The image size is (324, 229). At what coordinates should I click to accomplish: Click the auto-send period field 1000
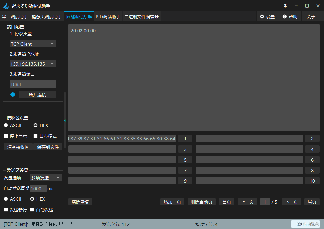[38, 189]
